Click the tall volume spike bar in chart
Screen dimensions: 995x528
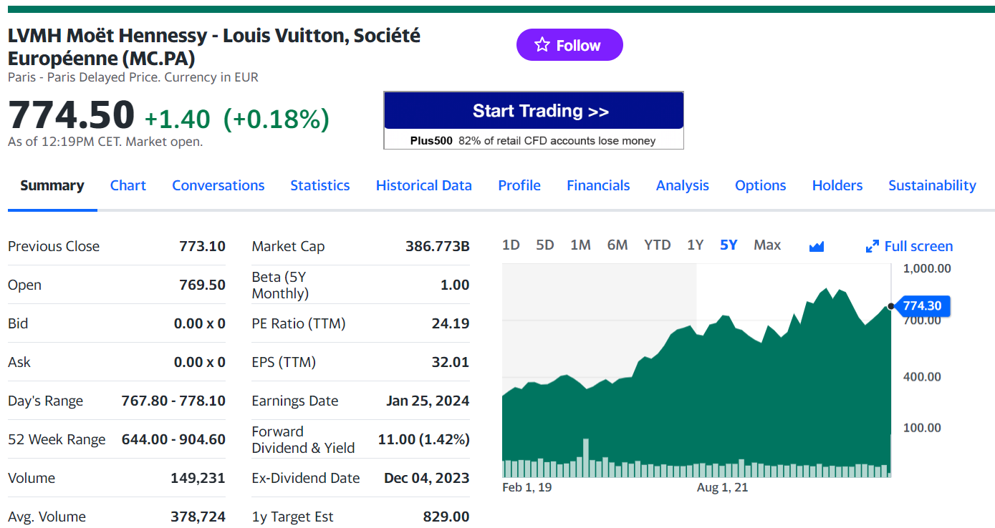pyautogui.click(x=586, y=458)
